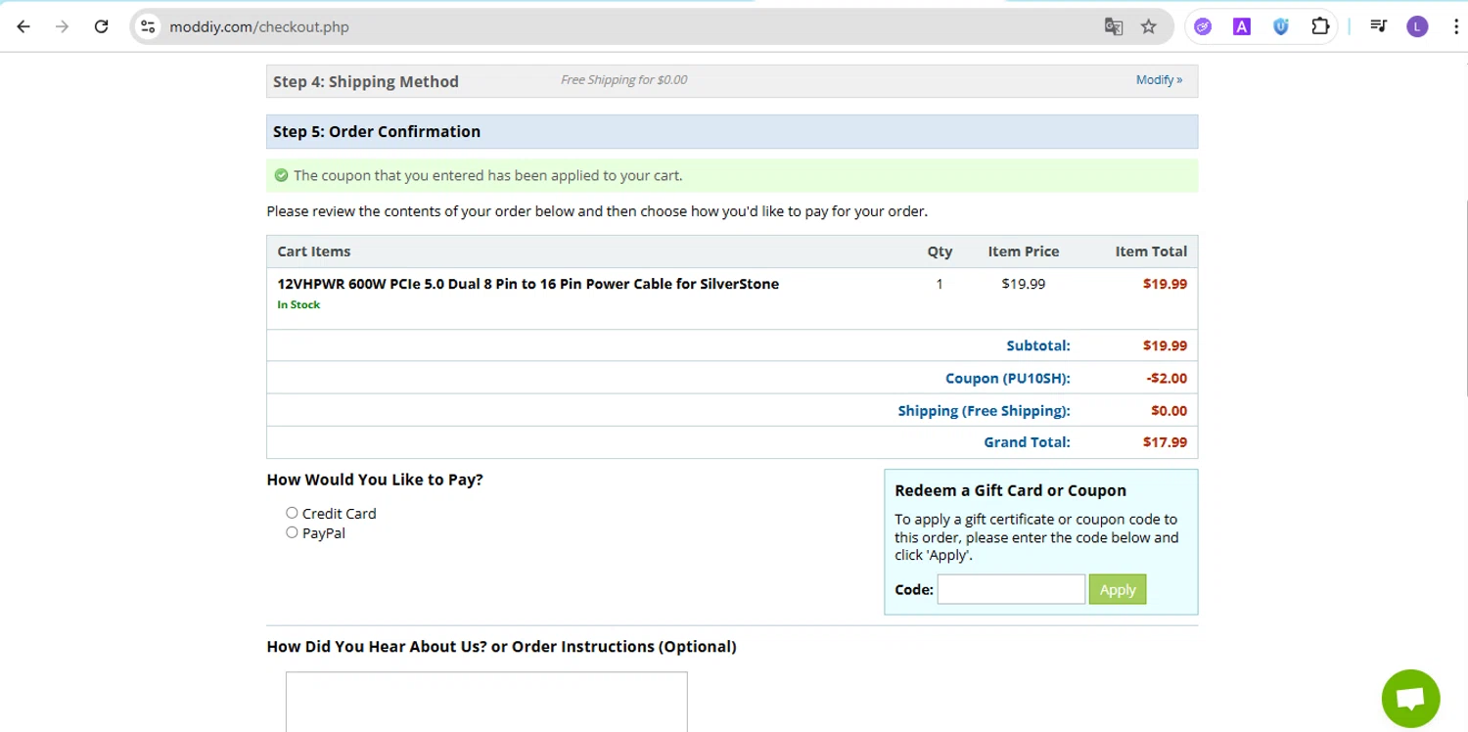The width and height of the screenshot is (1468, 732).
Task: Click the quantity value 1
Action: click(x=940, y=284)
